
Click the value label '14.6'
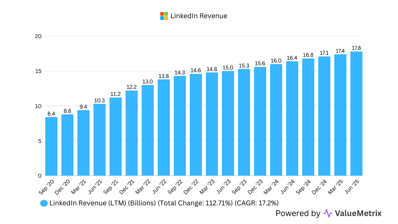coord(196,70)
